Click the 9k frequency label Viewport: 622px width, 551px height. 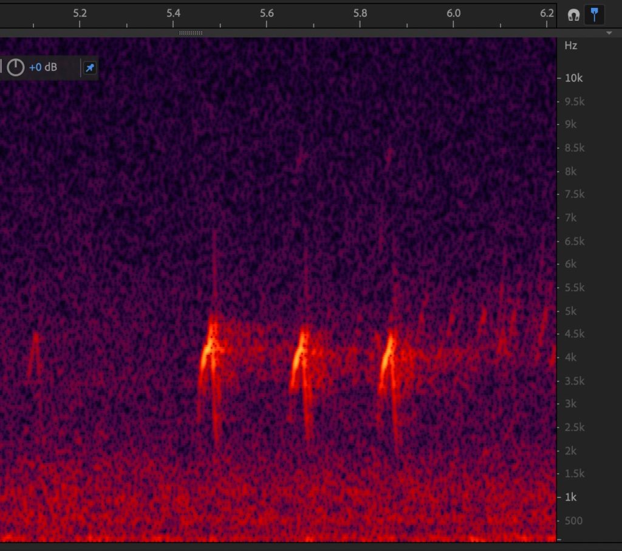570,125
